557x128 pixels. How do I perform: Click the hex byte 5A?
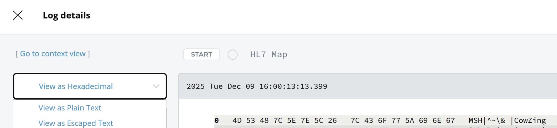coord(410,120)
